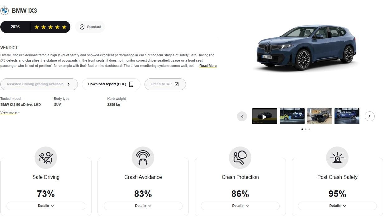Click the Post Crash Safety icon

coord(337,158)
